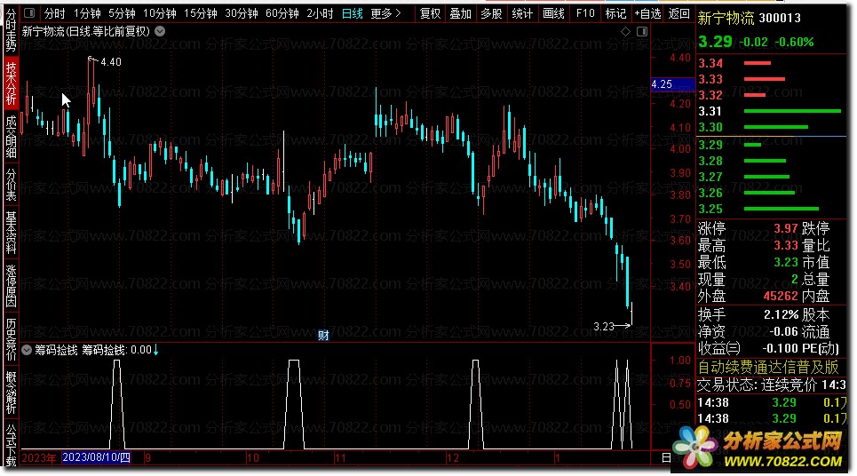Select the 5分钟 period
857x476 pixels.
pyautogui.click(x=122, y=13)
